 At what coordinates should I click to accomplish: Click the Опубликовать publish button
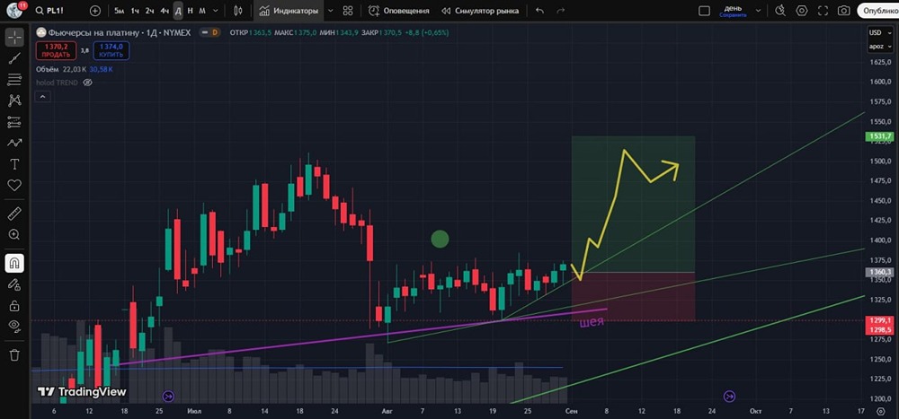878,11
